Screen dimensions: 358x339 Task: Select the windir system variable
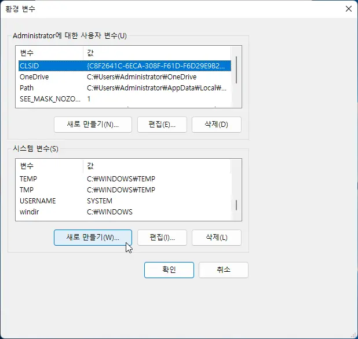(125, 212)
